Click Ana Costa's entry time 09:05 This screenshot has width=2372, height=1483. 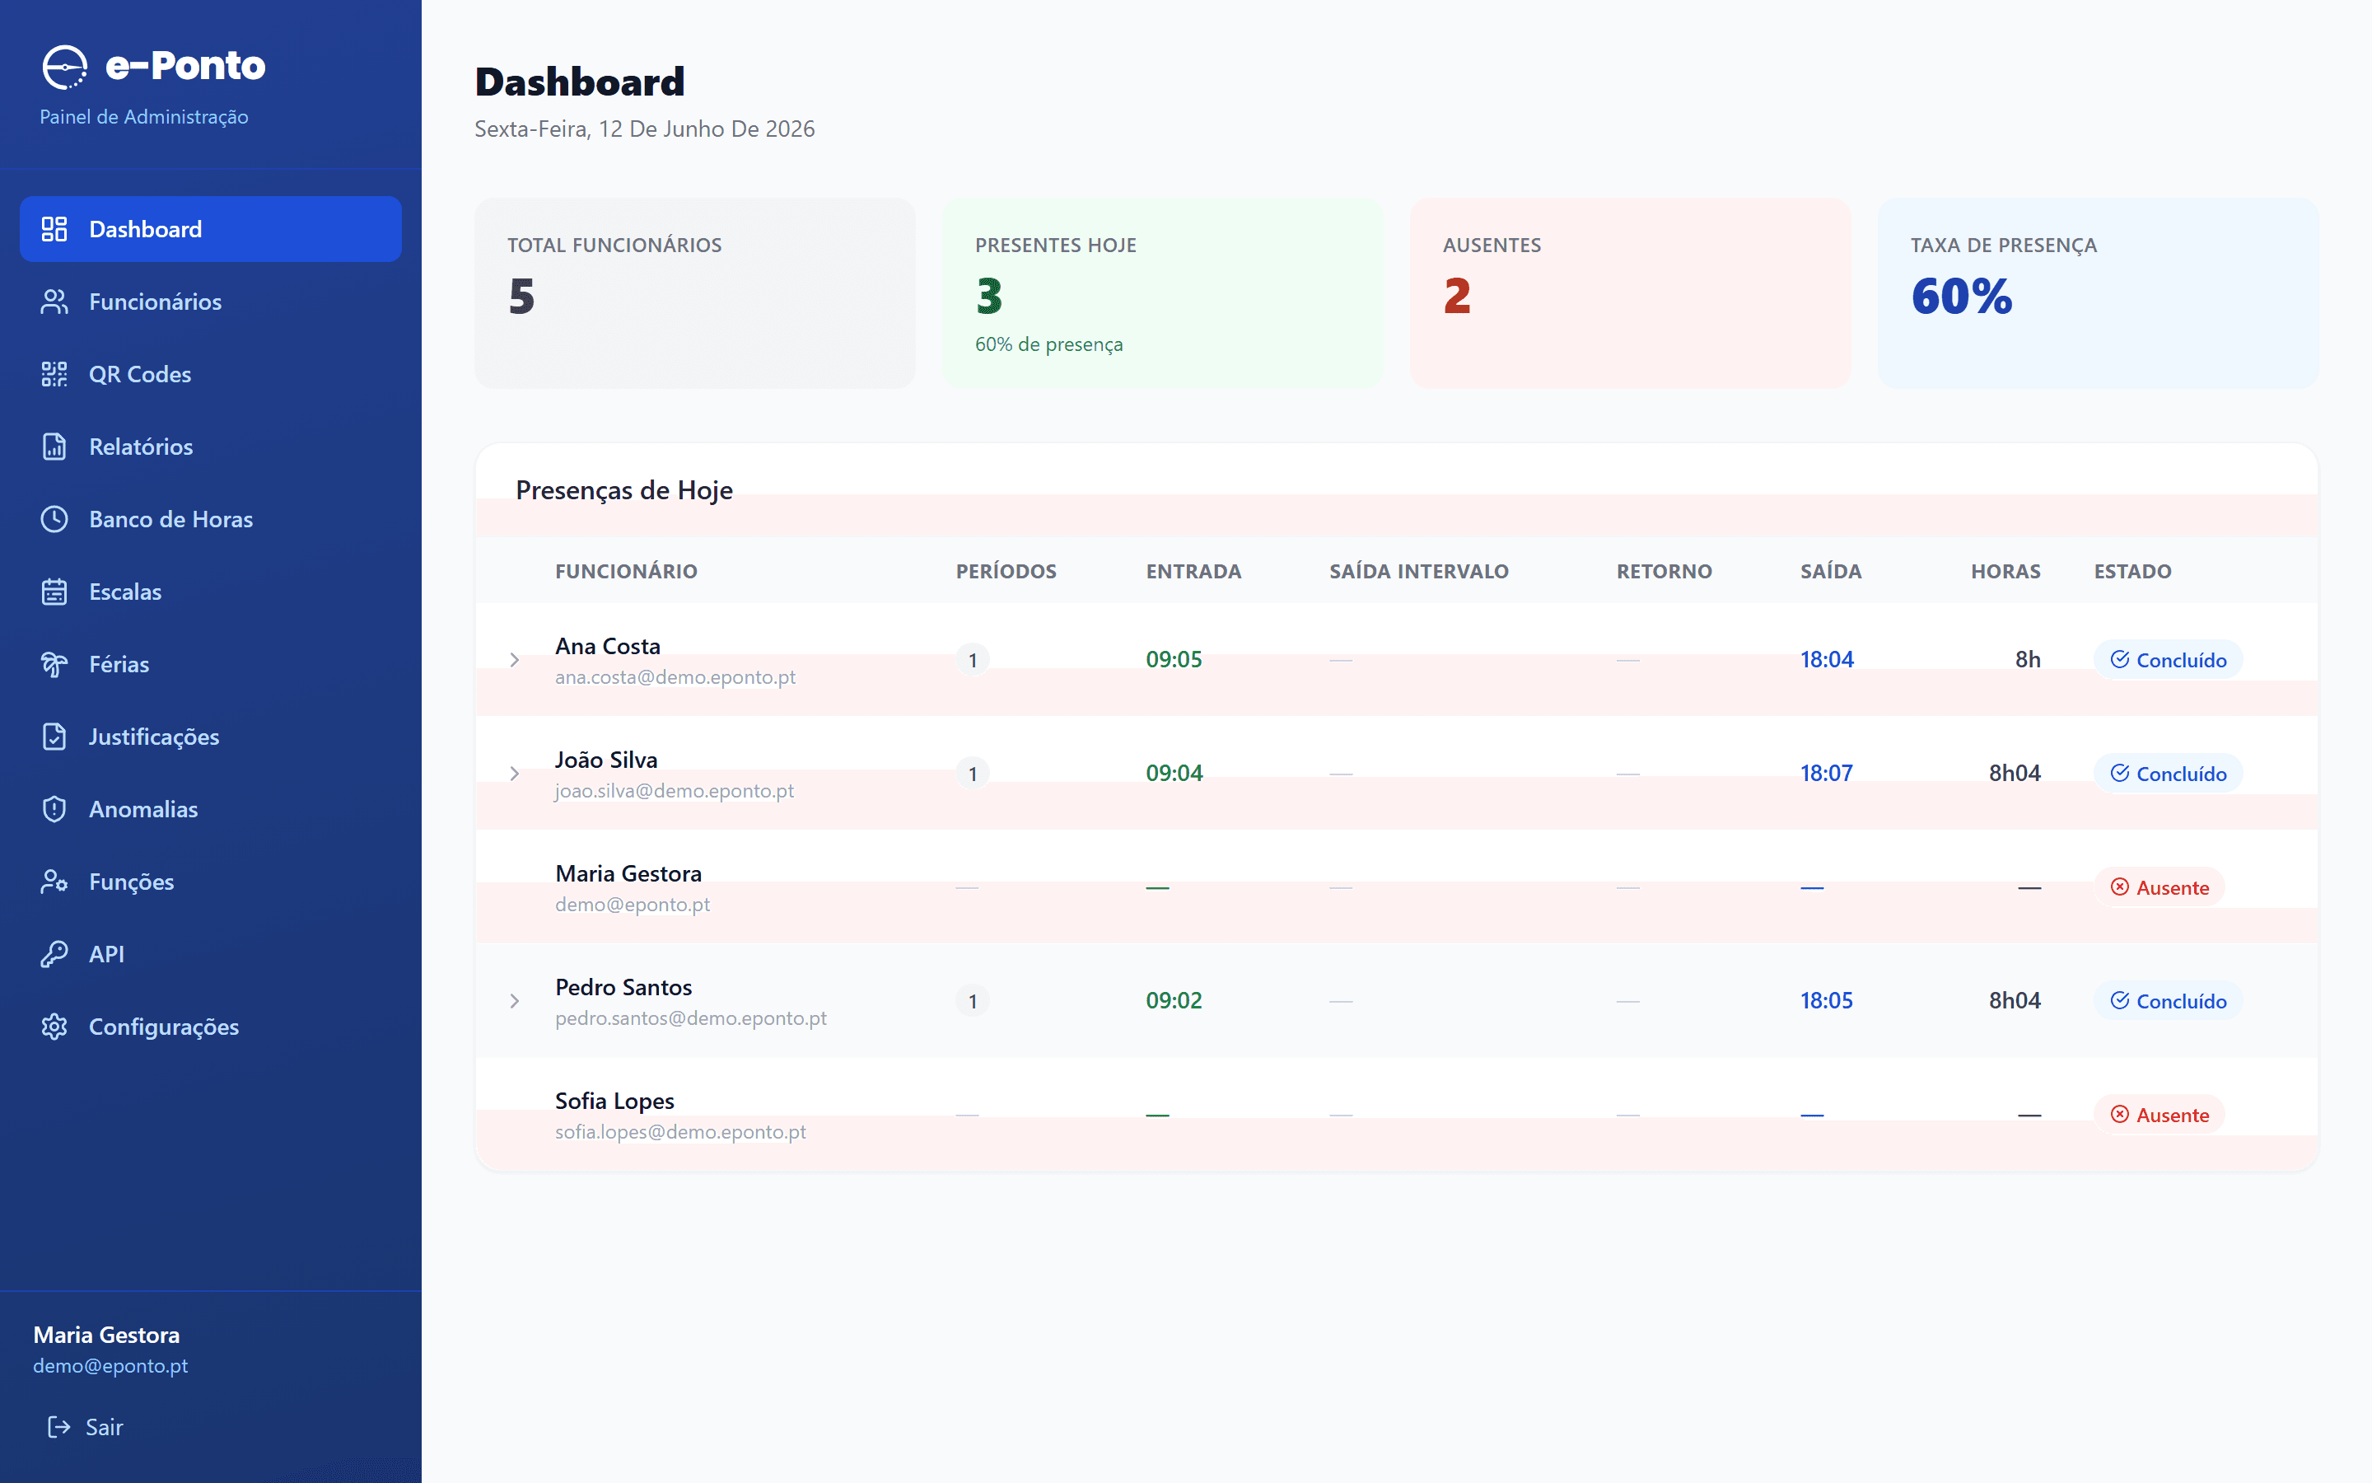click(x=1174, y=660)
